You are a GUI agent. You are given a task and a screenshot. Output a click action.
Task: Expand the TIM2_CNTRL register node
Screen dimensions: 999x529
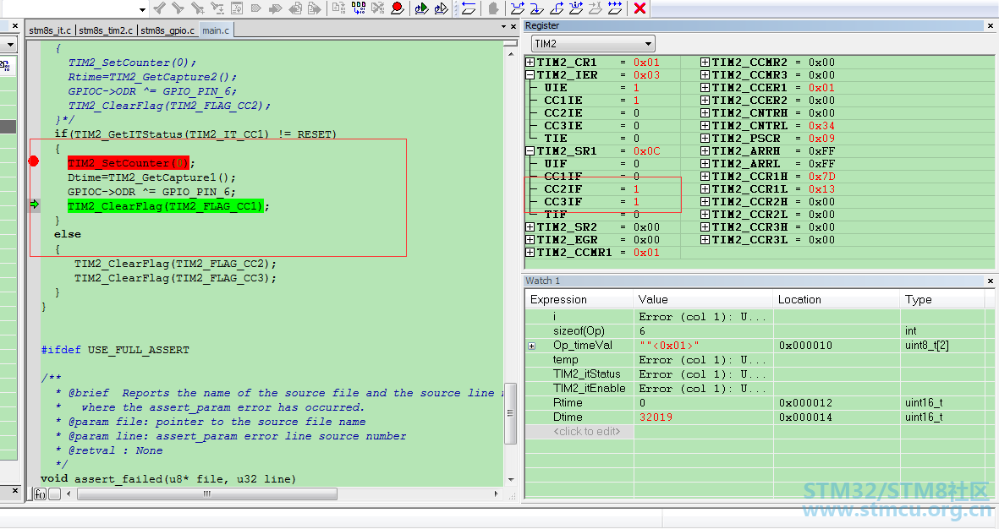point(705,125)
